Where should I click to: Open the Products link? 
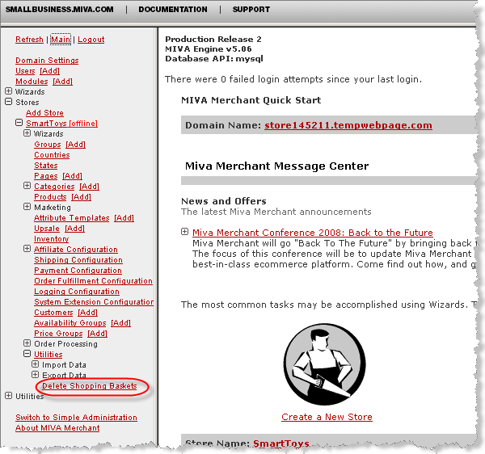tap(50, 197)
